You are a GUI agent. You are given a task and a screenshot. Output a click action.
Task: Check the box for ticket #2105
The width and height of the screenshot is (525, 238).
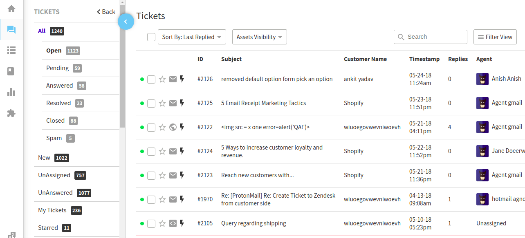coord(151,223)
